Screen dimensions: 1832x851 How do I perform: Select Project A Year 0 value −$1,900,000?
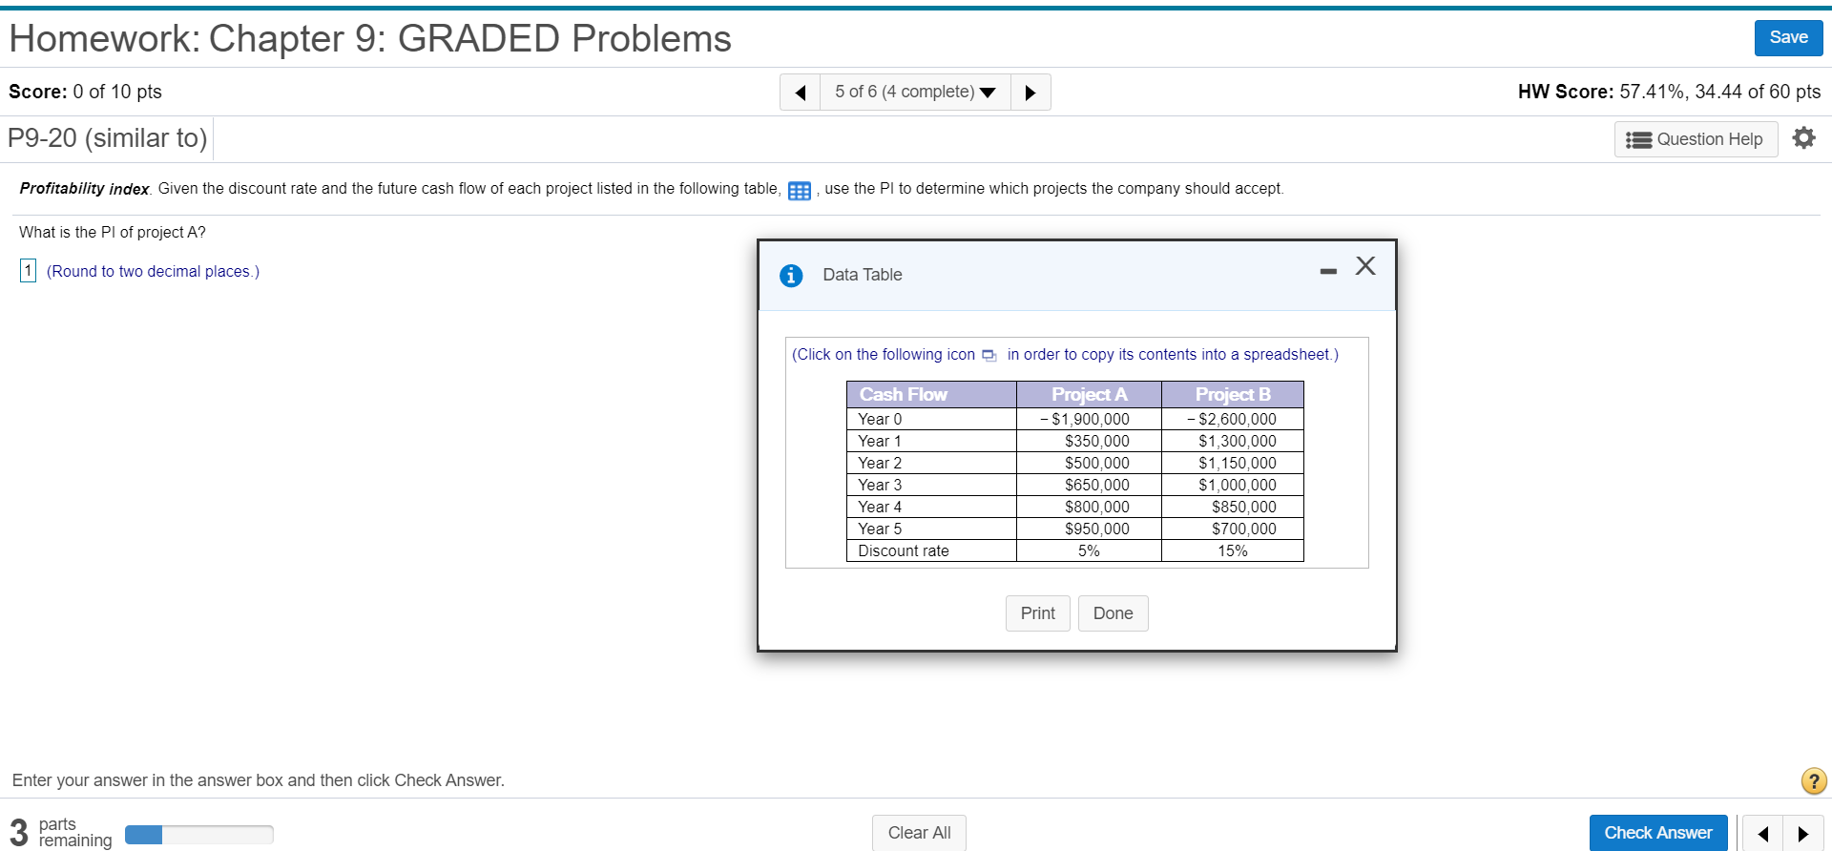tap(1084, 419)
